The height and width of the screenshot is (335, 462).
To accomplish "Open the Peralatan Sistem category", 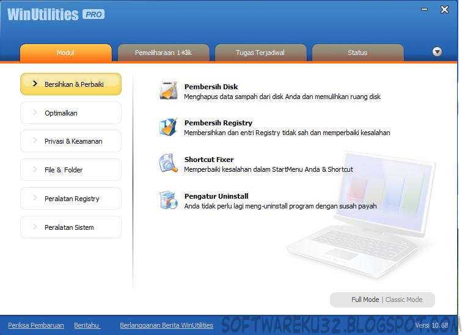I will pos(71,227).
